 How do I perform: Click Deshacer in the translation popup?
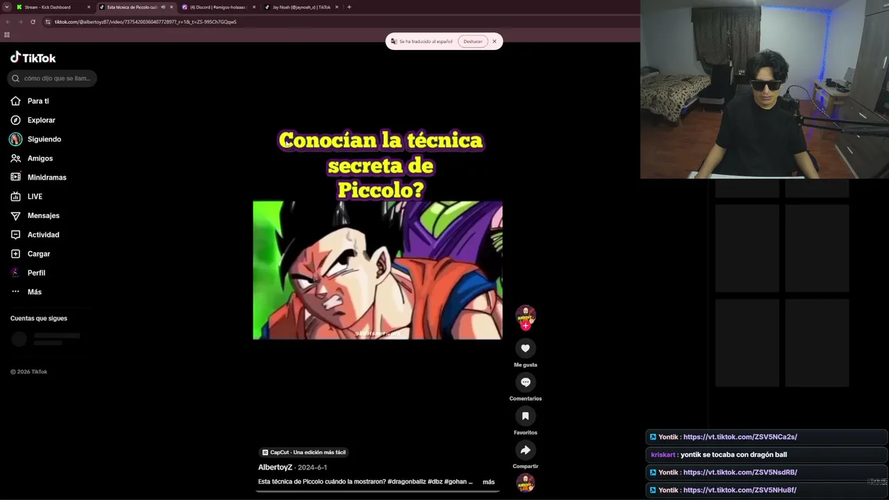coord(473,42)
